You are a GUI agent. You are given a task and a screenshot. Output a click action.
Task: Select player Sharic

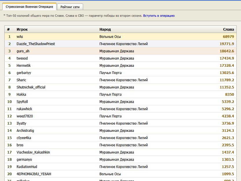tap(21, 80)
